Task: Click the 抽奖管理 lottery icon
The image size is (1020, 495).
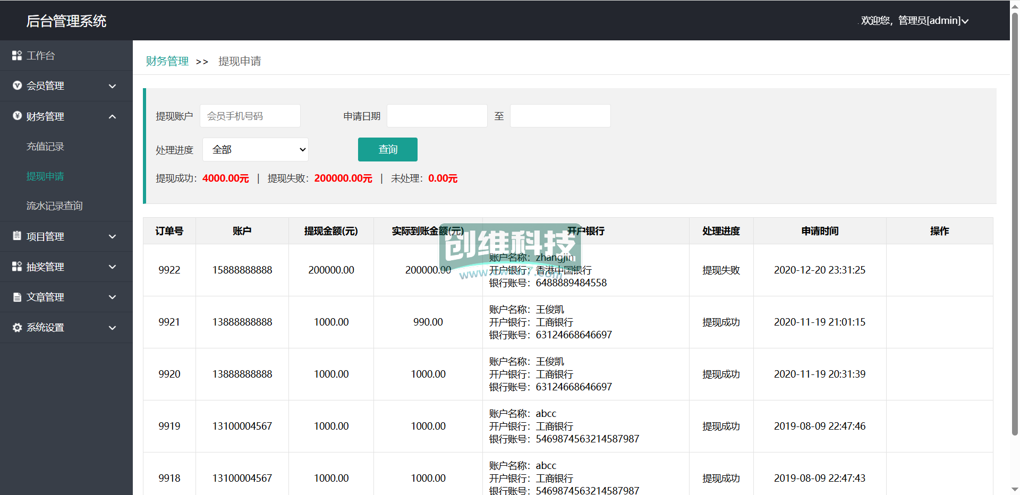Action: point(17,266)
